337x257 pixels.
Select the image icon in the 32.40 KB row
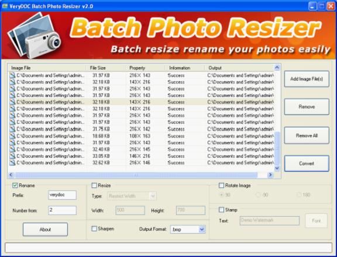tap(13, 149)
